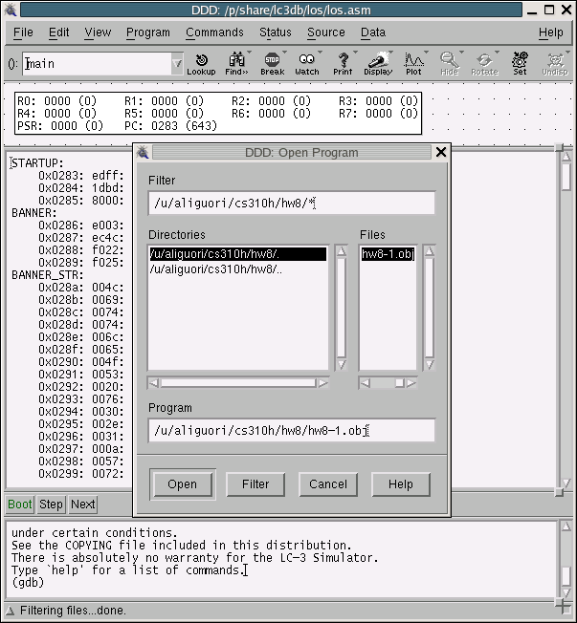The image size is (577, 623).
Task: Click source window scroll up arrow
Action: (x=566, y=156)
